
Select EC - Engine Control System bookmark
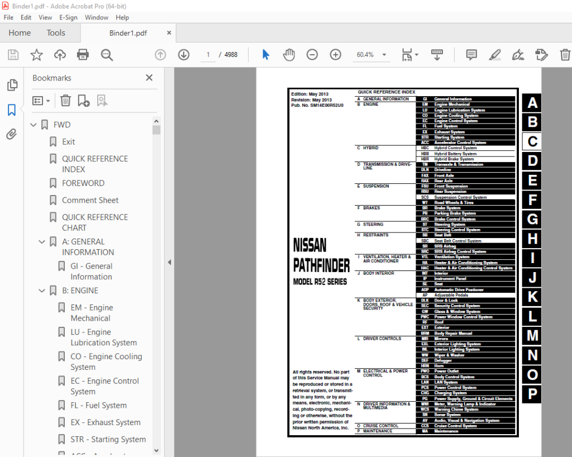[104, 386]
